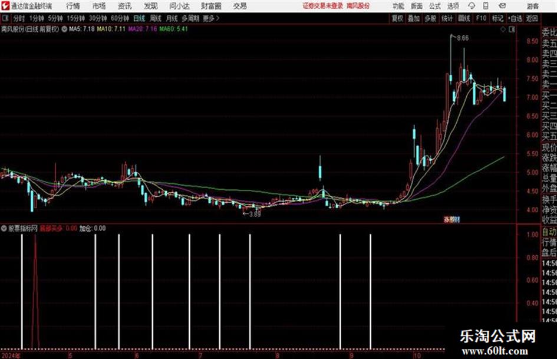Click the 股票指标网 indicator name
The height and width of the screenshot is (359, 557).
coord(23,228)
